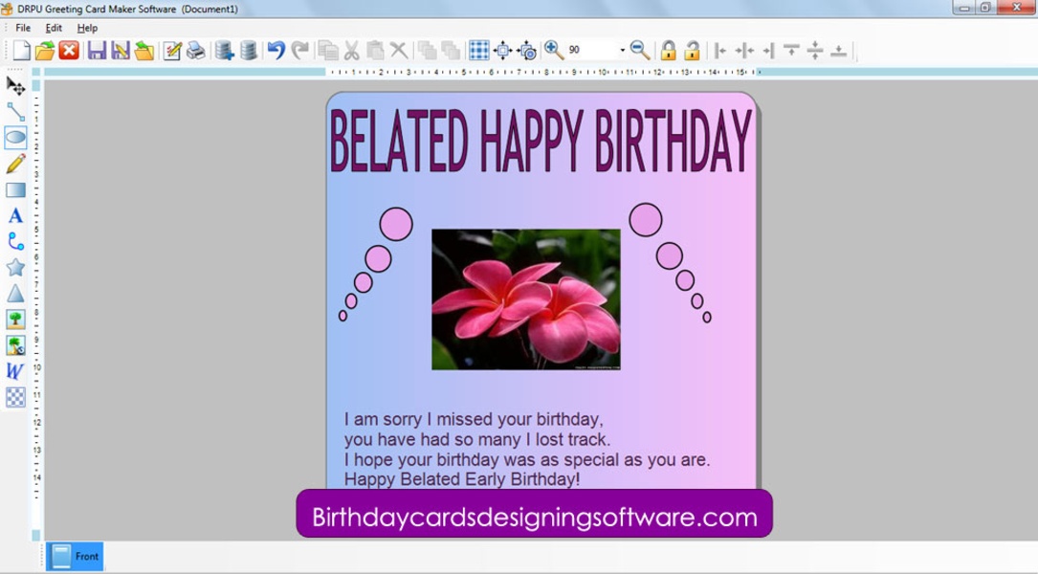1038x574 pixels.
Task: Click the Undo arrow in the toolbar
Action: click(276, 50)
